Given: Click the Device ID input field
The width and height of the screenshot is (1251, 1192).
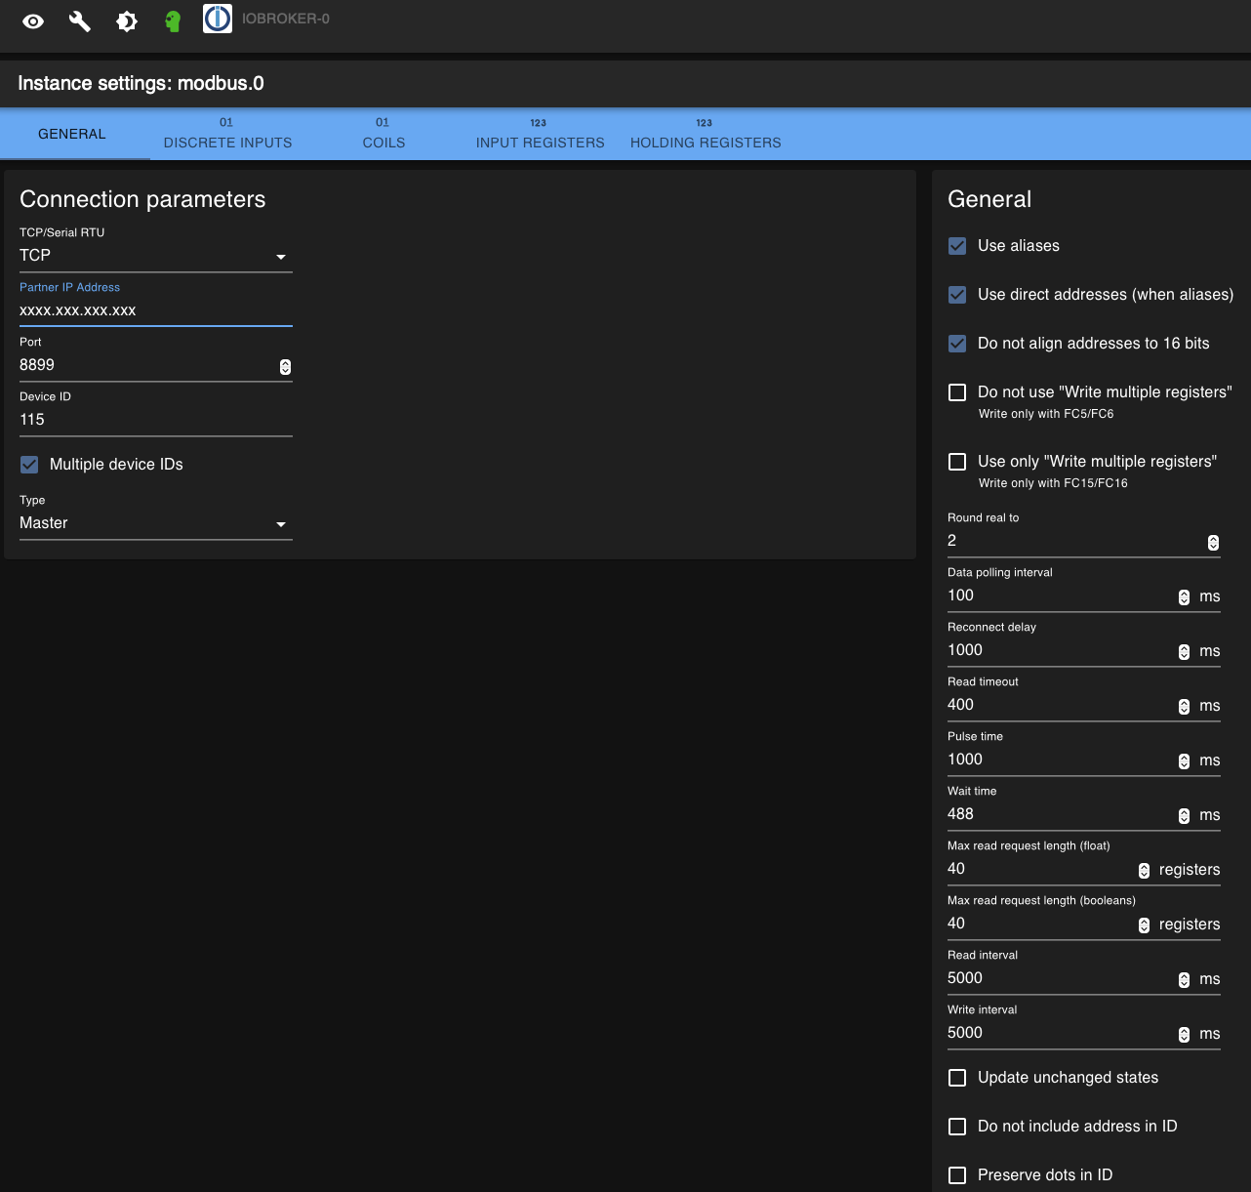Looking at the screenshot, I should pos(155,420).
